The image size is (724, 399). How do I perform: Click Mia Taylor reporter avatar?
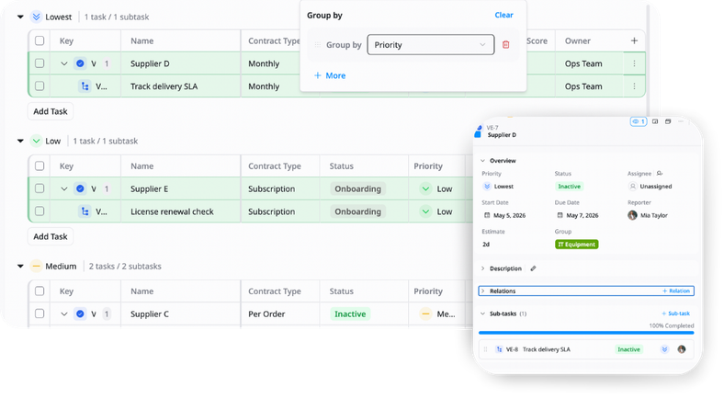632,215
